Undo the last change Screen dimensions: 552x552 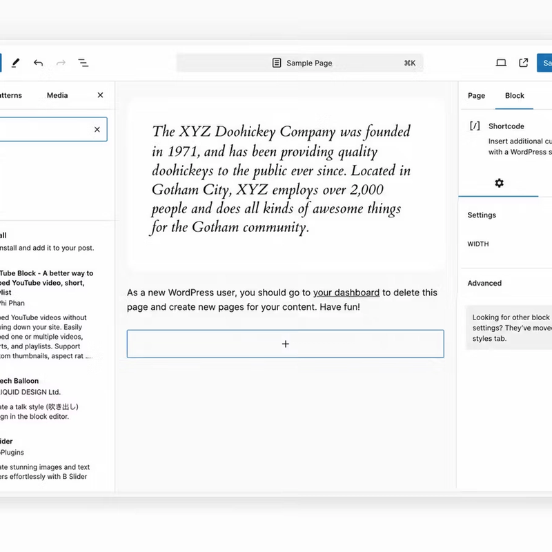39,63
